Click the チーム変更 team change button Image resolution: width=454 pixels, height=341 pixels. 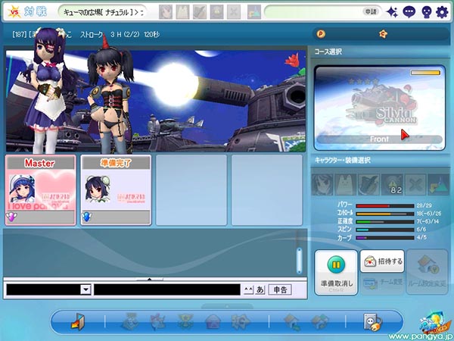point(382,283)
